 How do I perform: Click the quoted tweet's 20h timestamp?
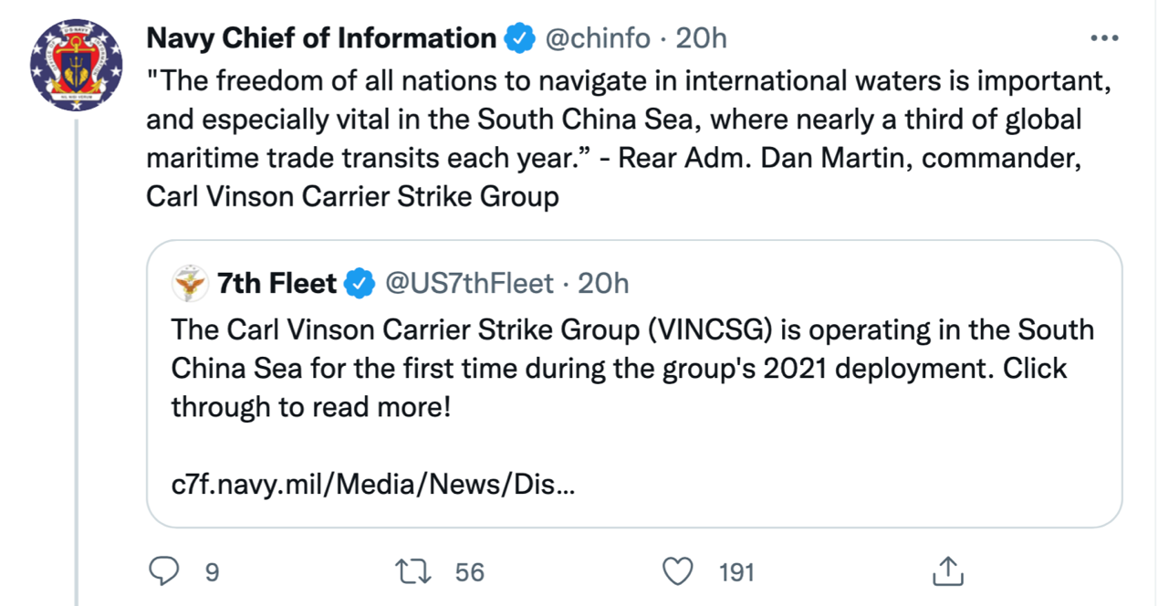coord(604,284)
